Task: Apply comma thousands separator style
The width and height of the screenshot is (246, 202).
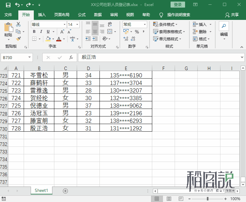Action: [144, 32]
